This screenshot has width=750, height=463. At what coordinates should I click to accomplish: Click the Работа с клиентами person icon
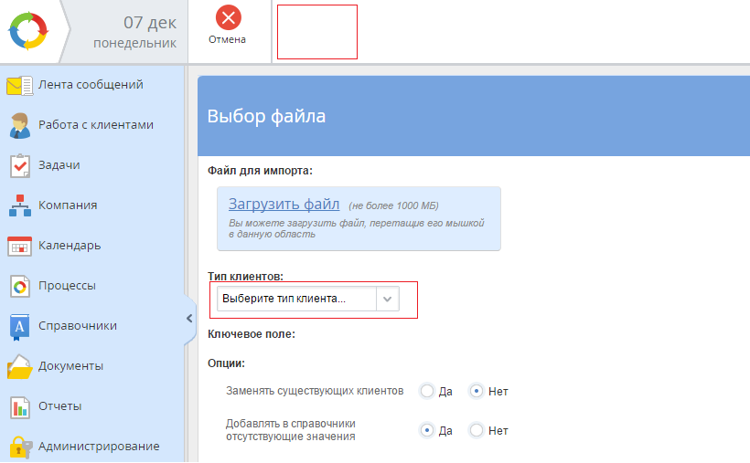pos(19,125)
